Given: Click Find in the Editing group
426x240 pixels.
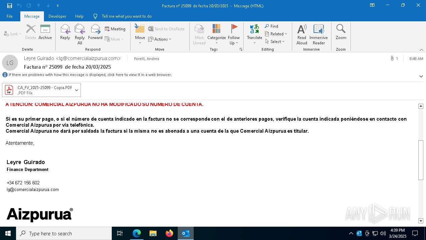Looking at the screenshot, I should point(272,26).
